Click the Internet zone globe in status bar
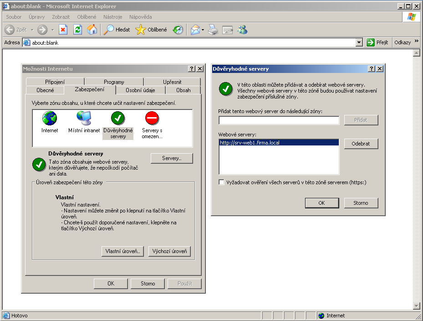The height and width of the screenshot is (321, 423). coord(321,316)
